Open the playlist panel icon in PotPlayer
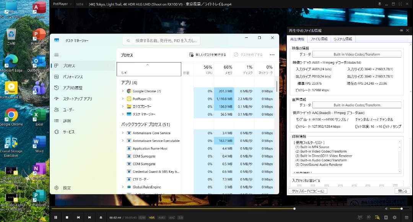The width and height of the screenshot is (413, 222). click(x=386, y=217)
